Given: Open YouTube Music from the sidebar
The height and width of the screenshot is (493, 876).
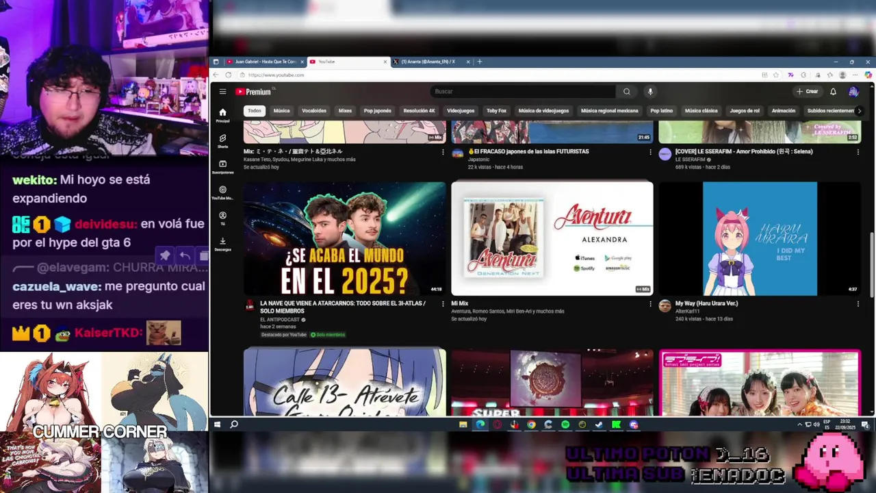Looking at the screenshot, I should coord(222,192).
